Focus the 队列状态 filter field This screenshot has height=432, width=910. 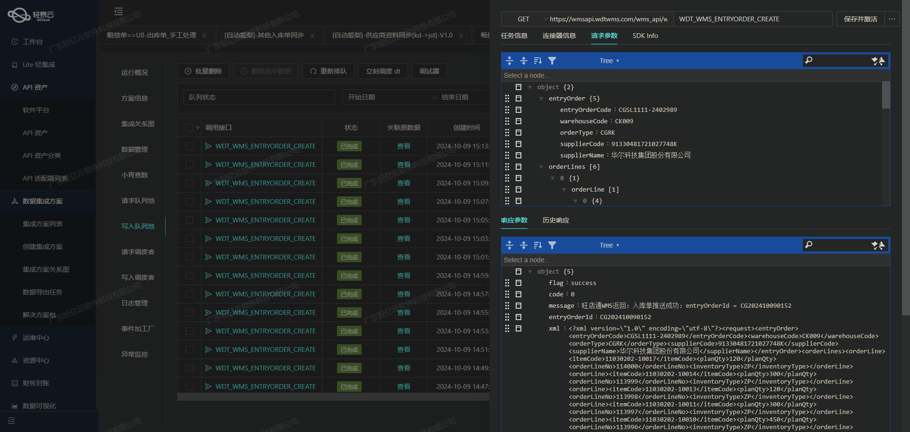click(x=259, y=97)
